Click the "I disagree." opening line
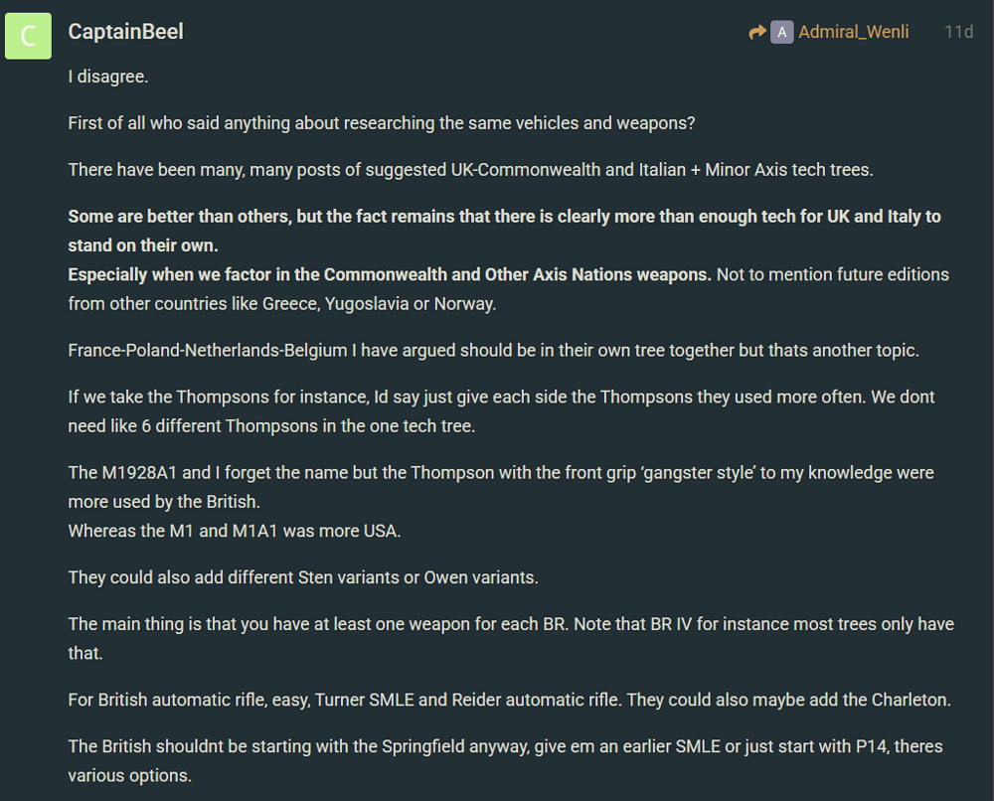The width and height of the screenshot is (994, 801). point(108,77)
